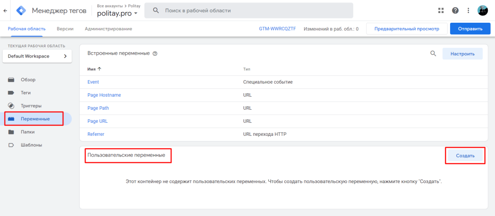This screenshot has width=495, height=216.
Task: Expand the politay.pro container dropdown
Action: click(117, 13)
